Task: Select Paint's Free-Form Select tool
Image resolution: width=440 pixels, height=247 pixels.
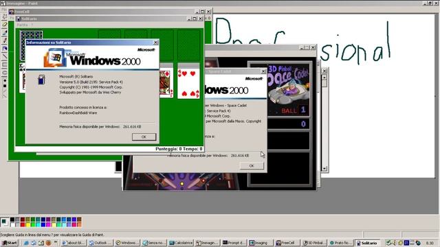Action: [x=5, y=16]
